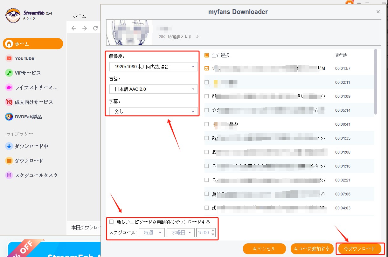Increase schedule time with up arrow
Image resolution: width=388 pixels, height=257 pixels.
[213, 230]
